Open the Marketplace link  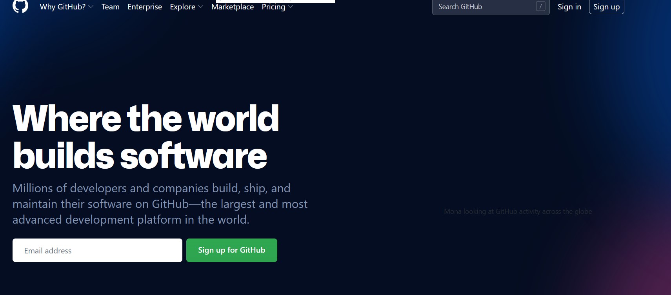coord(233,7)
